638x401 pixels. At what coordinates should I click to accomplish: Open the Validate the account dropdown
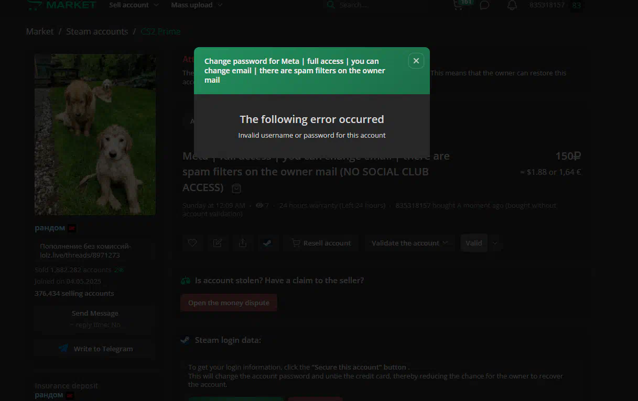pos(409,243)
